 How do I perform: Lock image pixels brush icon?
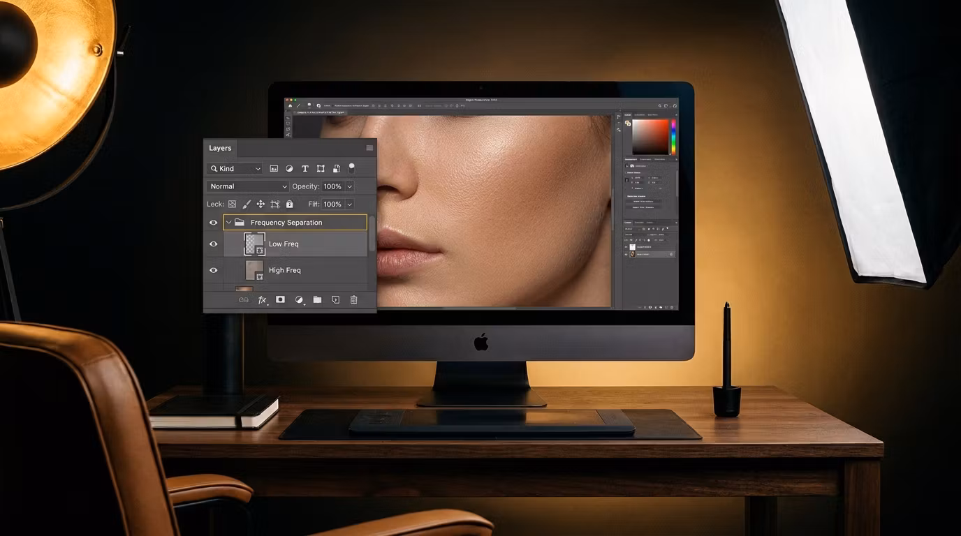click(x=246, y=204)
